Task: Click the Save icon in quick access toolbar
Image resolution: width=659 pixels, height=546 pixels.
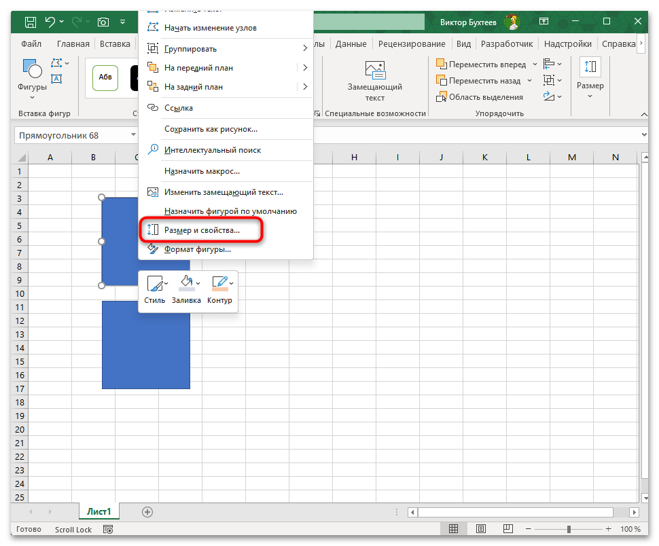Action: pyautogui.click(x=31, y=22)
